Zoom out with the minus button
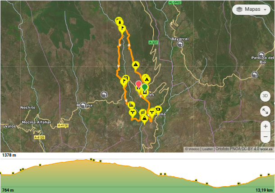This screenshot has height=193, width=275. coord(266,137)
